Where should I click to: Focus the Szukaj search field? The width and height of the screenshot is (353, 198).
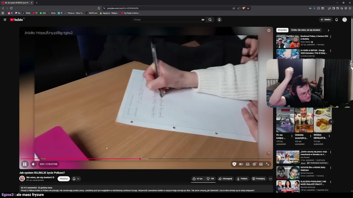coord(167,20)
